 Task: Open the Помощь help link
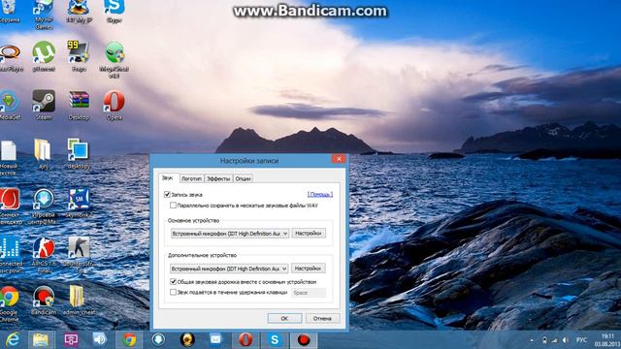click(320, 194)
